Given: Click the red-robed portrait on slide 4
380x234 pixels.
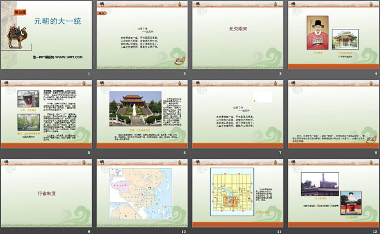Looking at the screenshot, I should tap(317, 33).
